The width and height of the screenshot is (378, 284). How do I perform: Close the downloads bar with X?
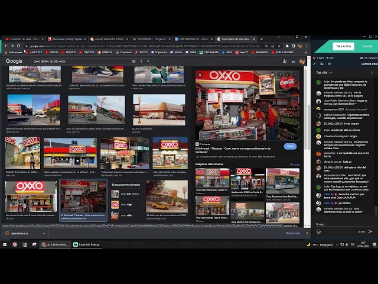pyautogui.click(x=307, y=233)
